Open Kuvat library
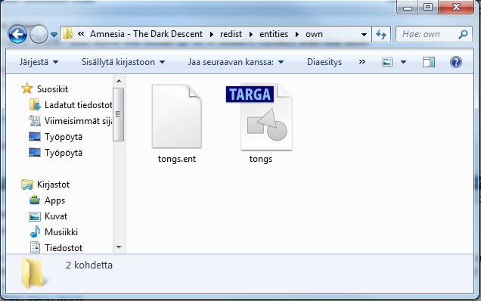 tap(48, 216)
